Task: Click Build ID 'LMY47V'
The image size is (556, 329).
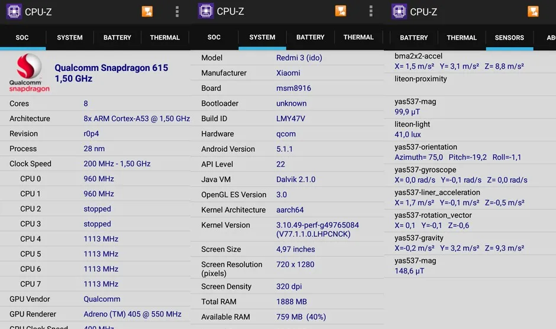Action: coord(290,119)
